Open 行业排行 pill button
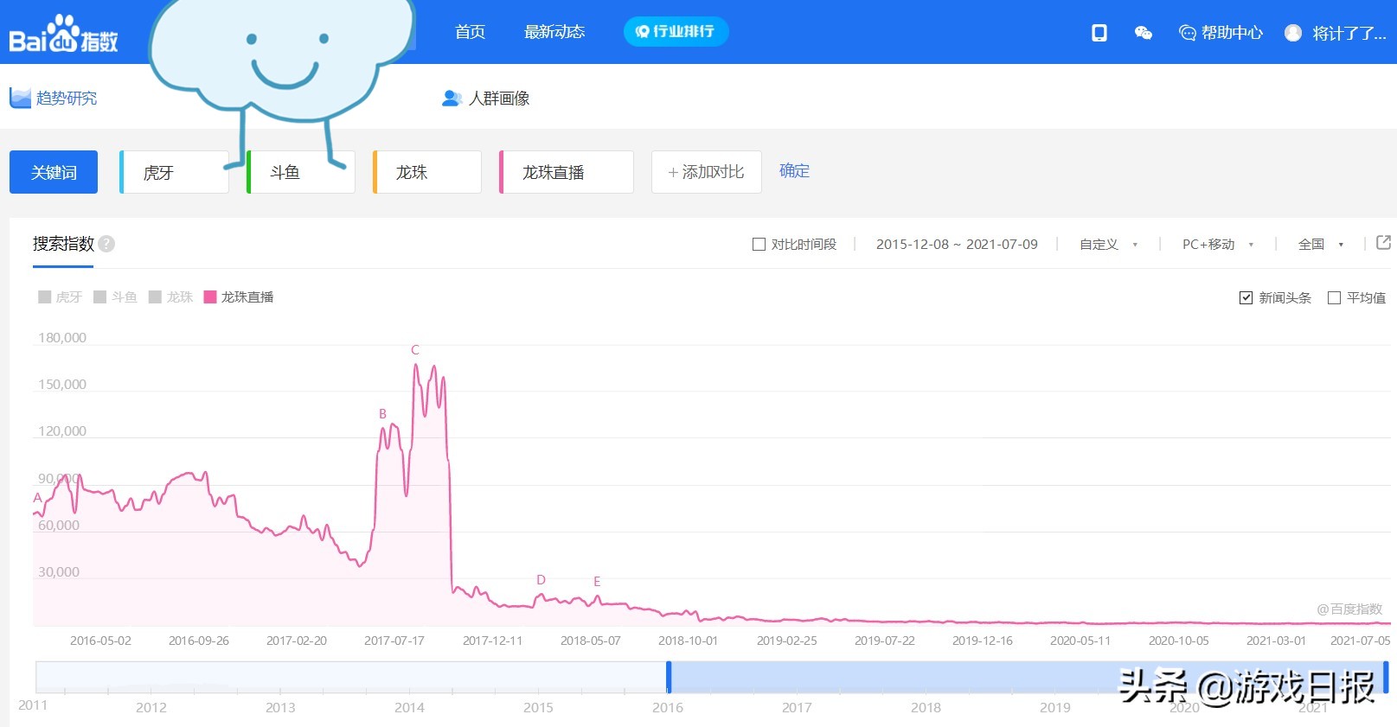The width and height of the screenshot is (1397, 727). [676, 32]
